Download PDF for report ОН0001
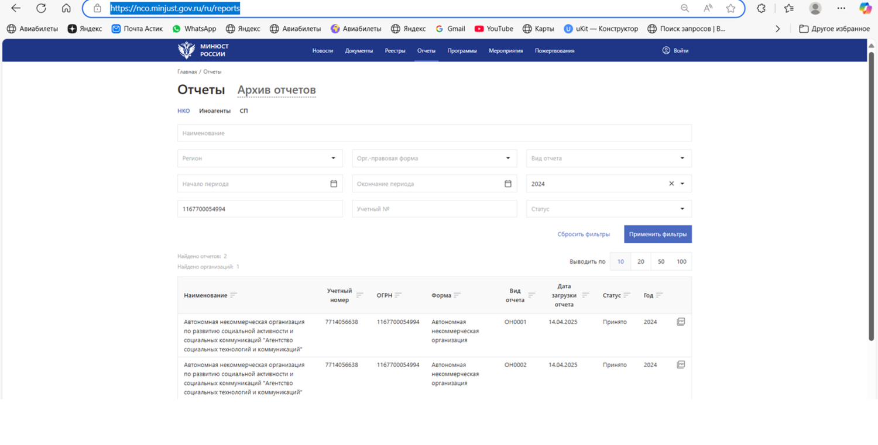 point(681,322)
